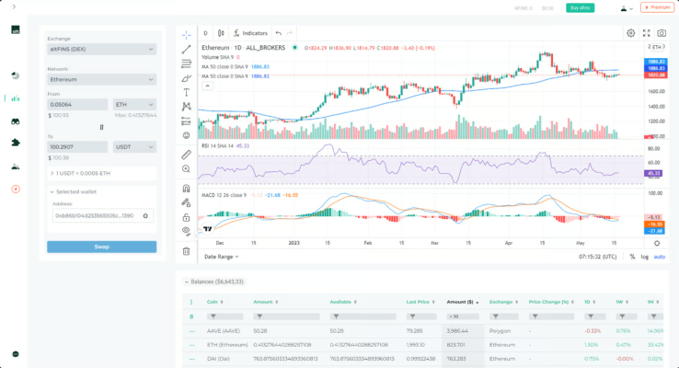This screenshot has height=368, width=679.
Task: Click the Buy afins button
Action: (x=581, y=7)
